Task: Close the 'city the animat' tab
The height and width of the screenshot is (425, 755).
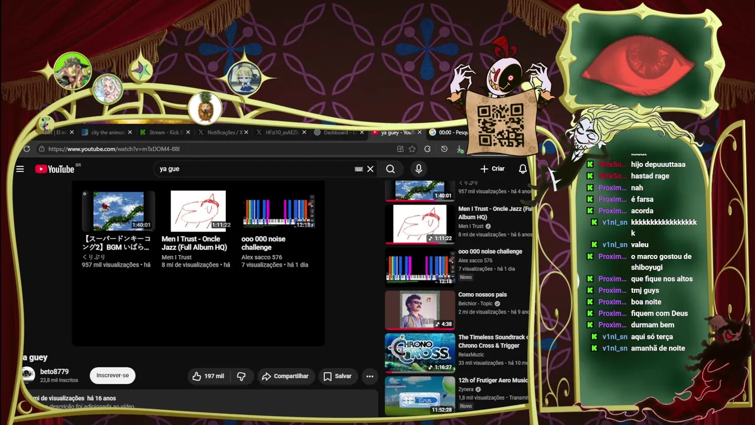Action: coord(130,132)
